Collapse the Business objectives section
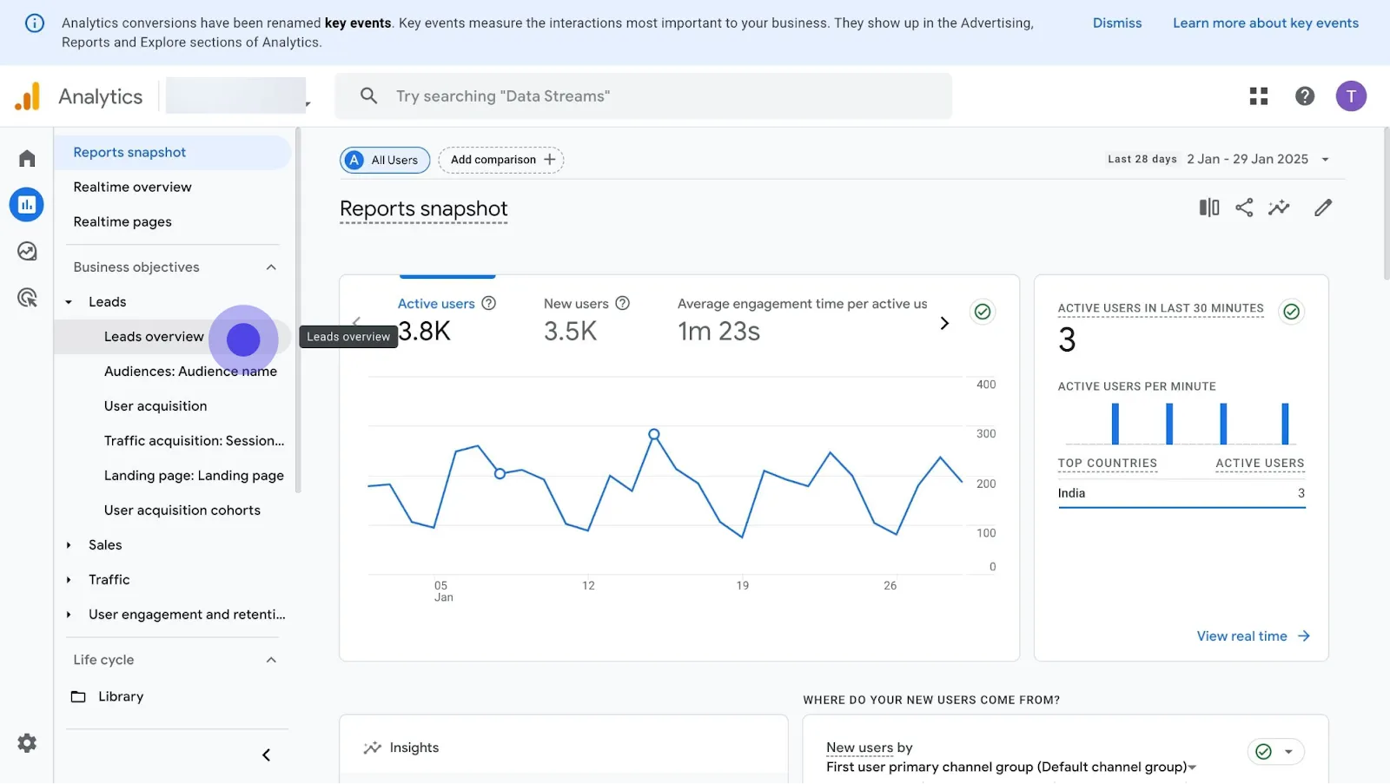This screenshot has width=1390, height=784. tap(271, 267)
